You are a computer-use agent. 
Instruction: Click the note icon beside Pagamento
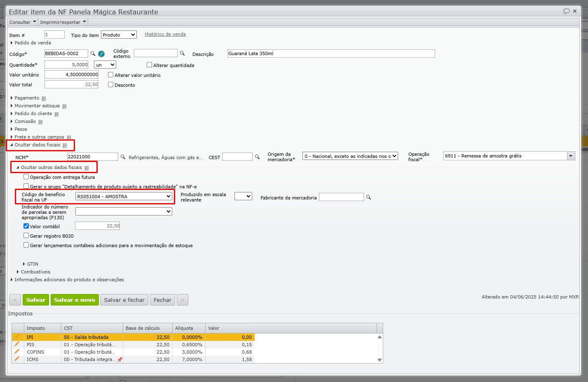tap(44, 98)
